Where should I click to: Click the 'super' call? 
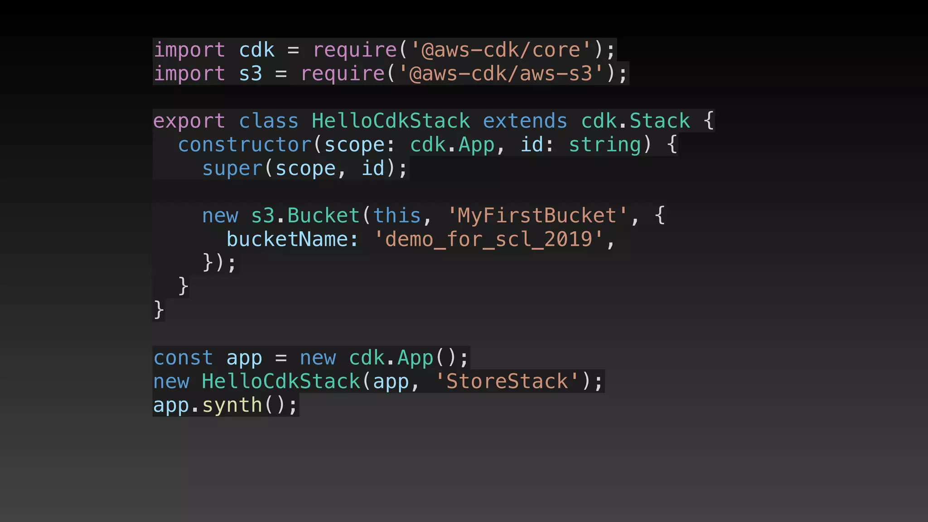coord(232,169)
